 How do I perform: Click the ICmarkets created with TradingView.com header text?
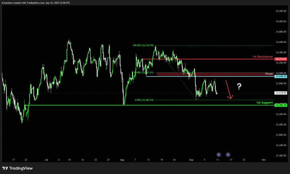point(36,3)
